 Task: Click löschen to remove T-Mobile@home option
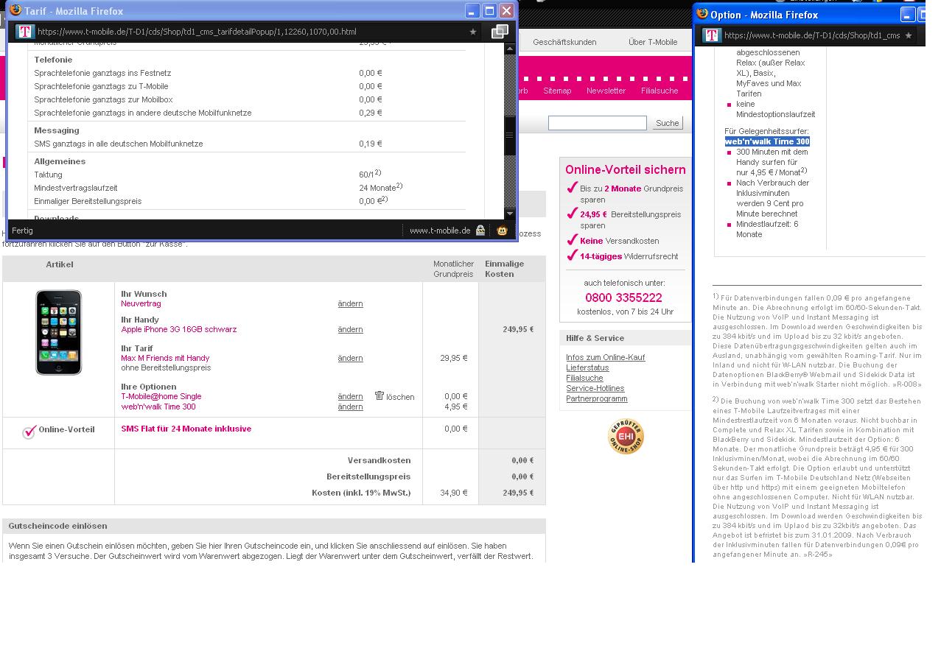coord(400,397)
